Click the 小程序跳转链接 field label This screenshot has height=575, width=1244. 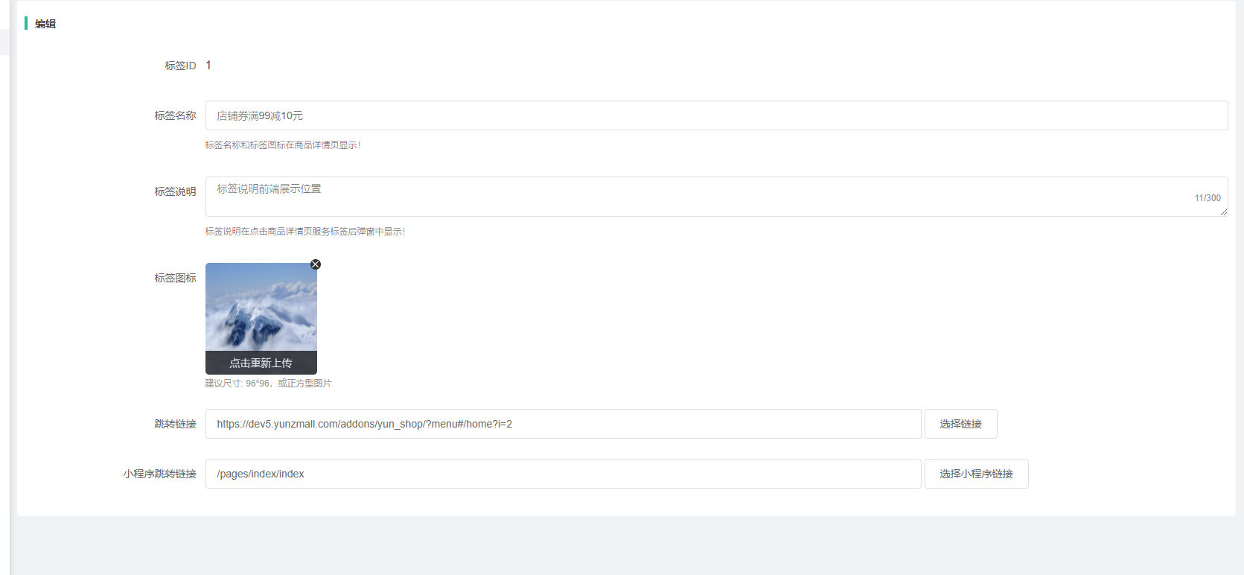159,474
